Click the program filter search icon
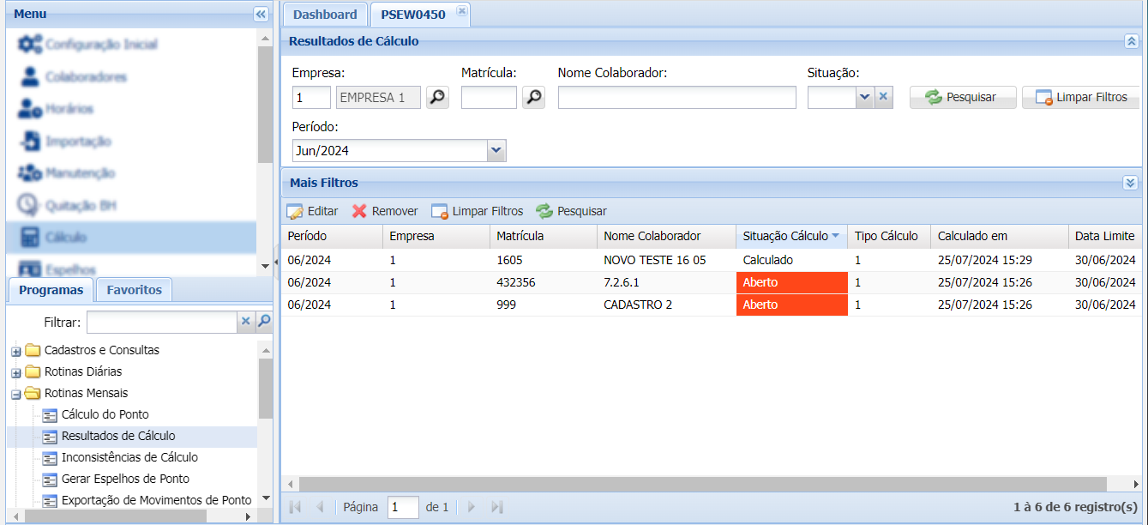 tap(264, 322)
